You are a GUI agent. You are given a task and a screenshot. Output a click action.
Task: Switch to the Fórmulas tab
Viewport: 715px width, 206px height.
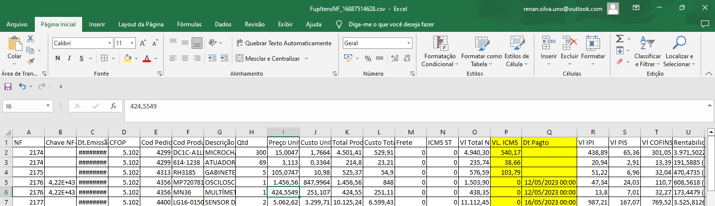(x=189, y=24)
